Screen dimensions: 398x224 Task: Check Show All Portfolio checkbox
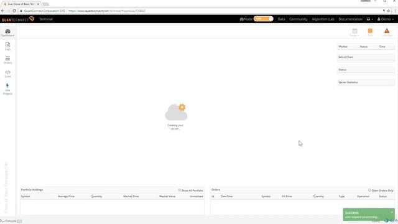pos(180,190)
